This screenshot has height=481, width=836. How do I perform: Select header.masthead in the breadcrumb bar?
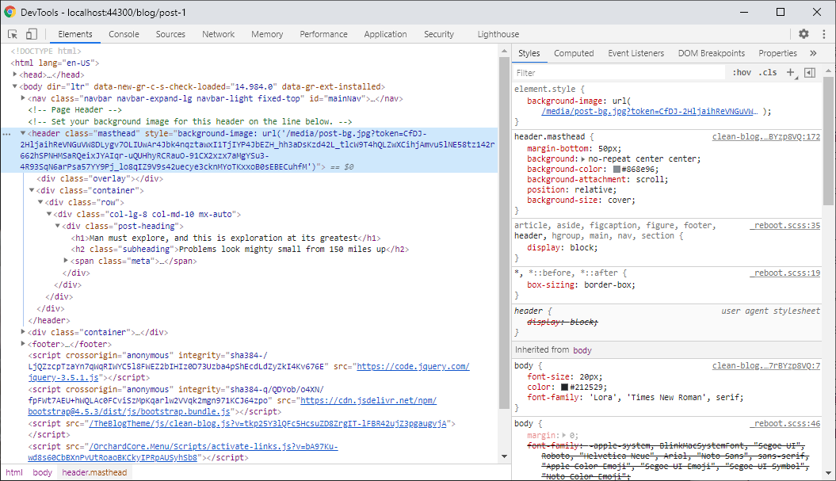[x=94, y=472]
